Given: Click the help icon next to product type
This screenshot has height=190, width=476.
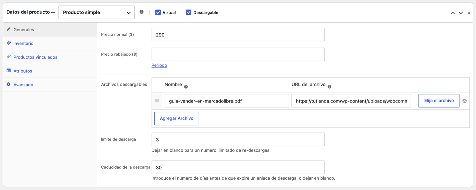Looking at the screenshot, I should (x=142, y=12).
